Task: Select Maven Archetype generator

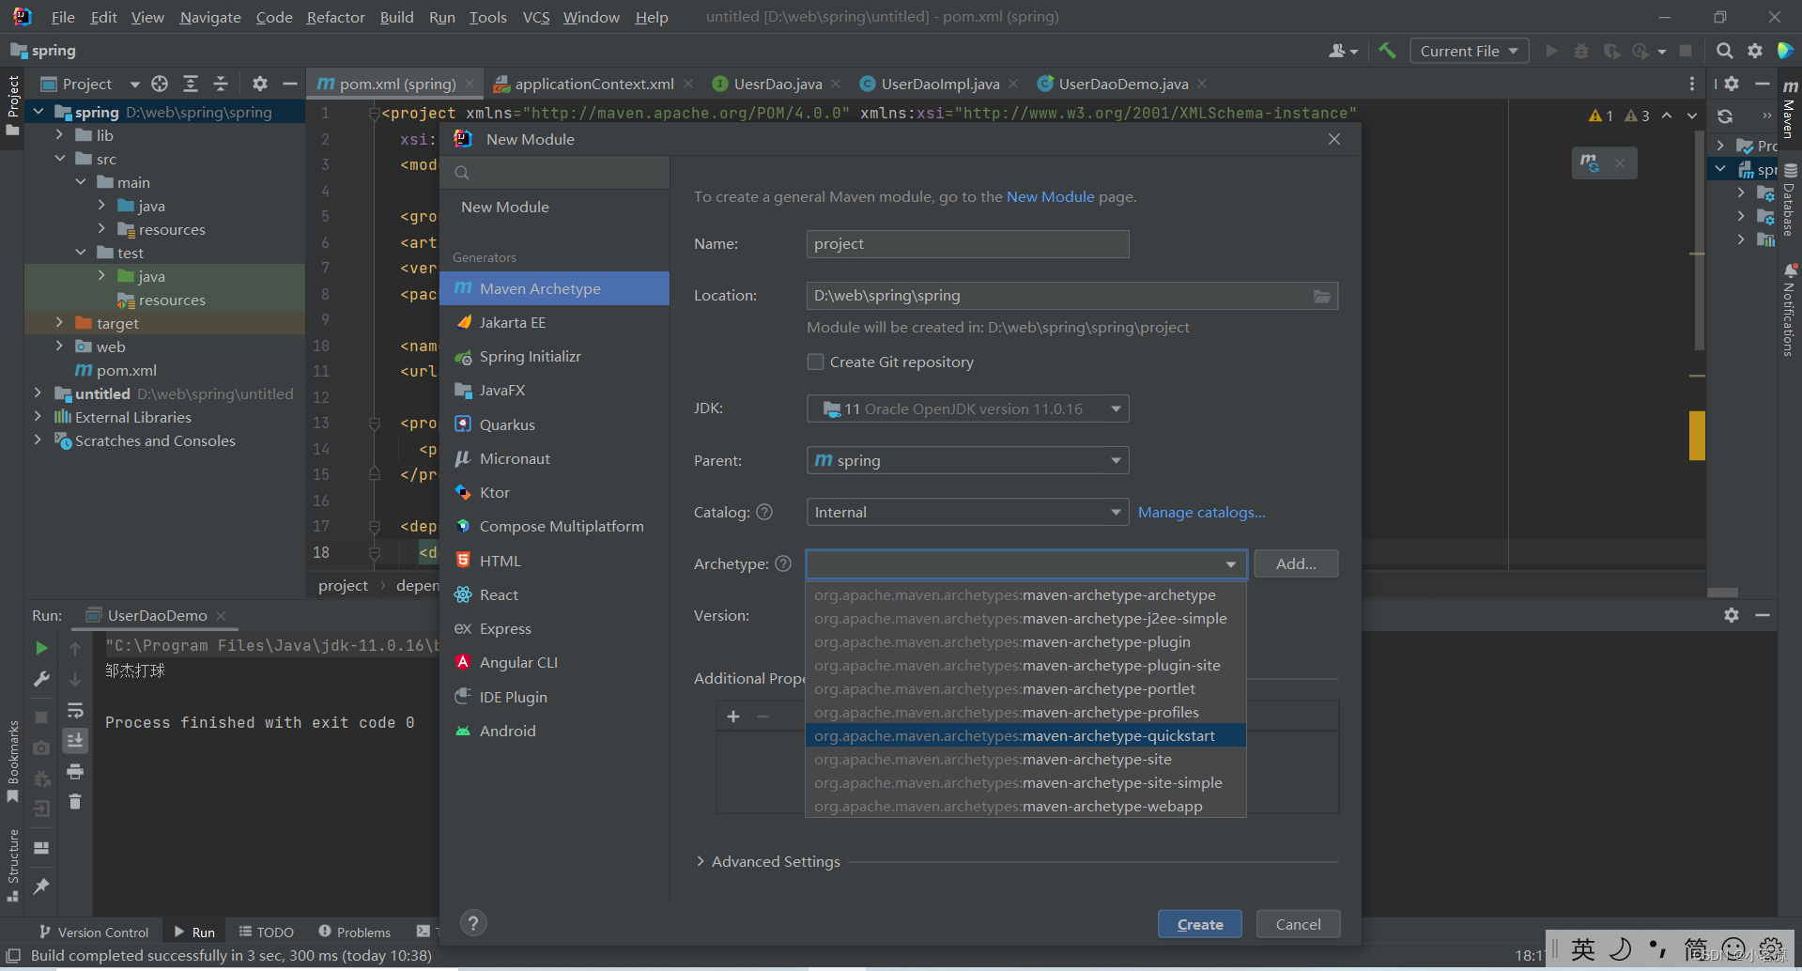Action: (x=554, y=288)
